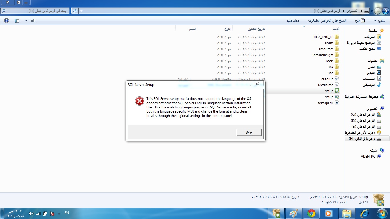This screenshot has height=219, width=390.
Task: Open ADEN-PC under network
Action: pos(371,156)
